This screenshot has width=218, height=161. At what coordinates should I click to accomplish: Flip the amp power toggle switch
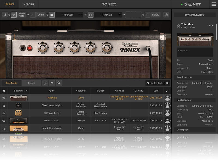click(x=22, y=48)
